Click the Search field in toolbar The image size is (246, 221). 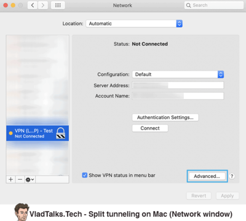tap(214, 6)
